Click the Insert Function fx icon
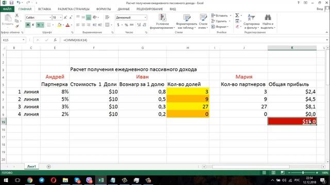Image resolution: width=330 pixels, height=185 pixels. point(55,40)
